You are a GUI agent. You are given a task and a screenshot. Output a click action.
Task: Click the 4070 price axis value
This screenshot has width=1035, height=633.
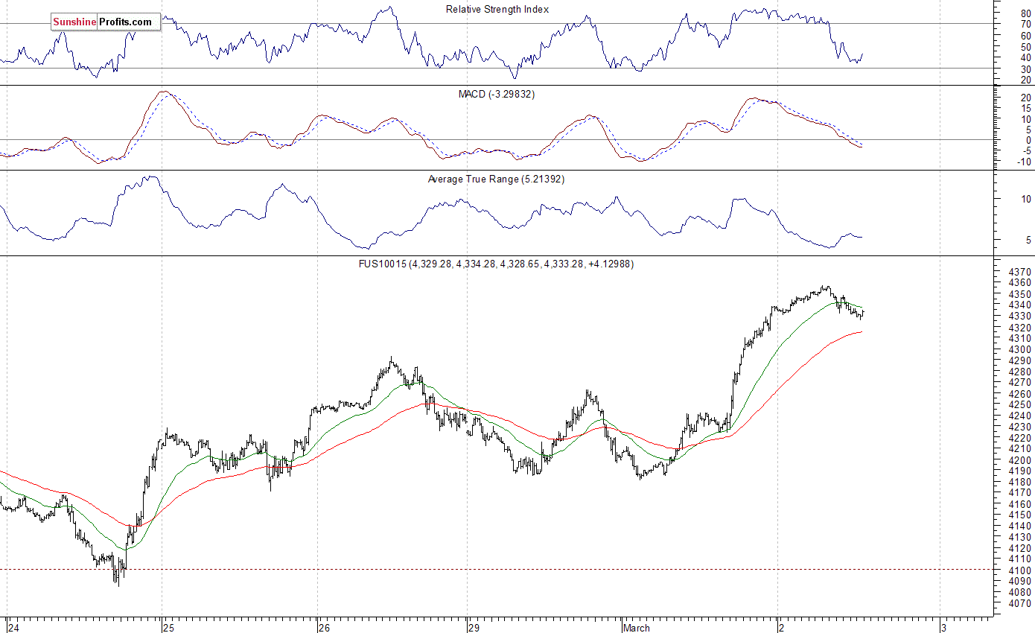[x=1021, y=603]
